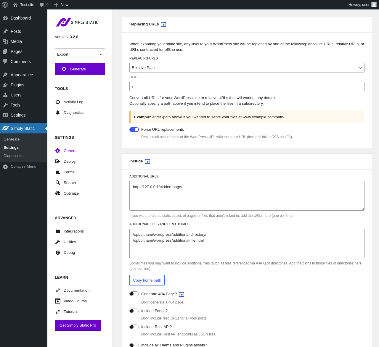Click the Appearance brush icon
Screen dimensions: 379x347
point(5,75)
